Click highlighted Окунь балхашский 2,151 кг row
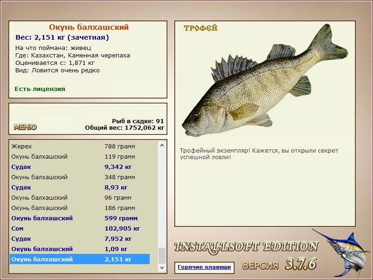Image resolution: width=373 pixels, height=280 pixels. click(80, 259)
